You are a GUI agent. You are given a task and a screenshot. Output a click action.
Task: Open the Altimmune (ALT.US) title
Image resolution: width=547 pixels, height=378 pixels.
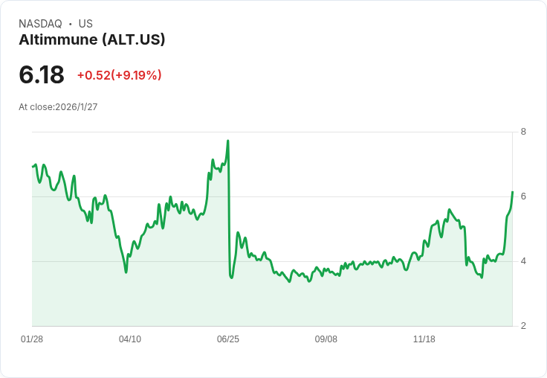91,39
